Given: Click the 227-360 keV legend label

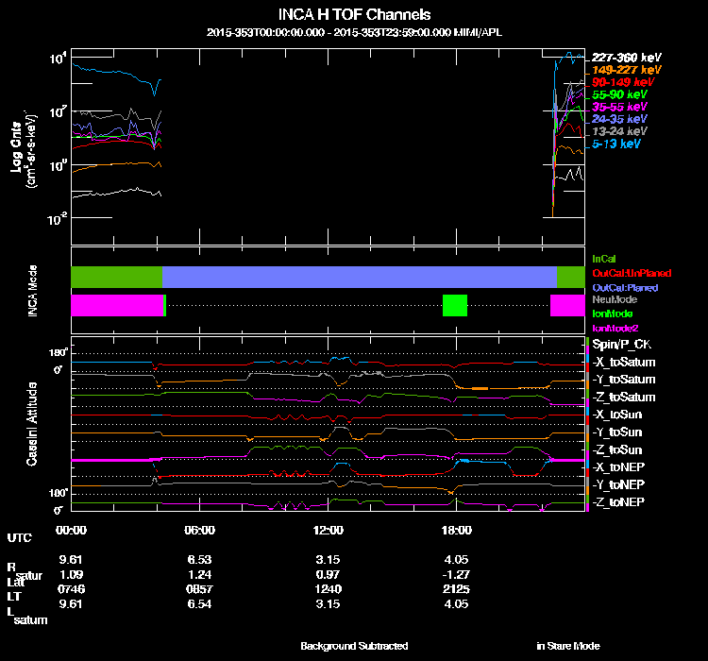Looking at the screenshot, I should [x=626, y=58].
